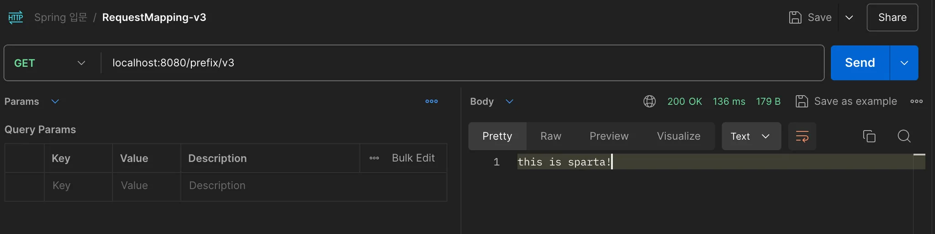Click the Save floppy disk icon
Screen dimensions: 935x234
point(795,17)
